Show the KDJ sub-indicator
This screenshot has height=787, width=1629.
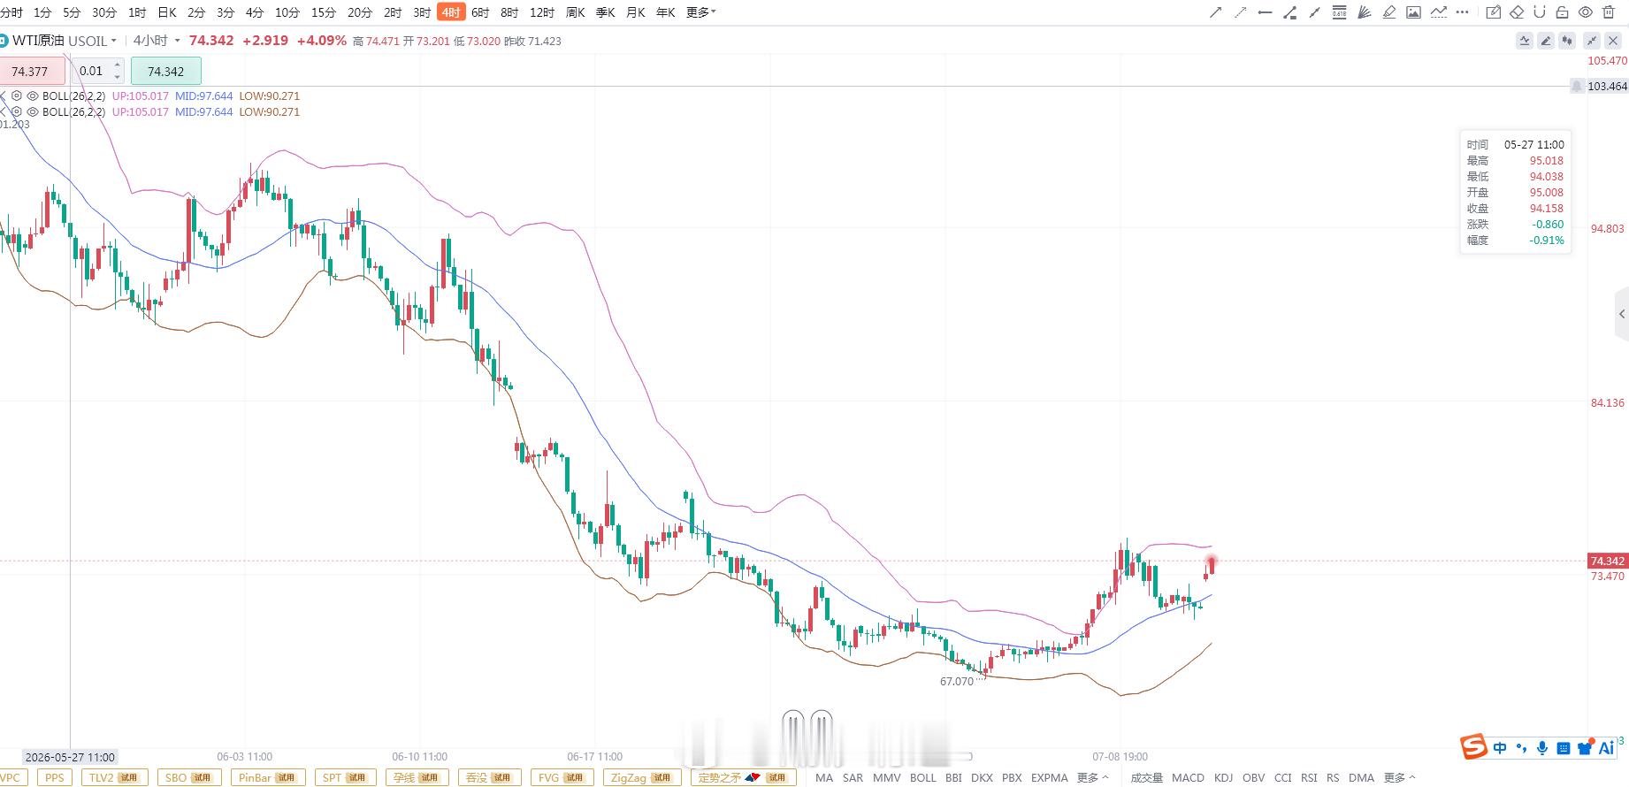tap(1223, 777)
